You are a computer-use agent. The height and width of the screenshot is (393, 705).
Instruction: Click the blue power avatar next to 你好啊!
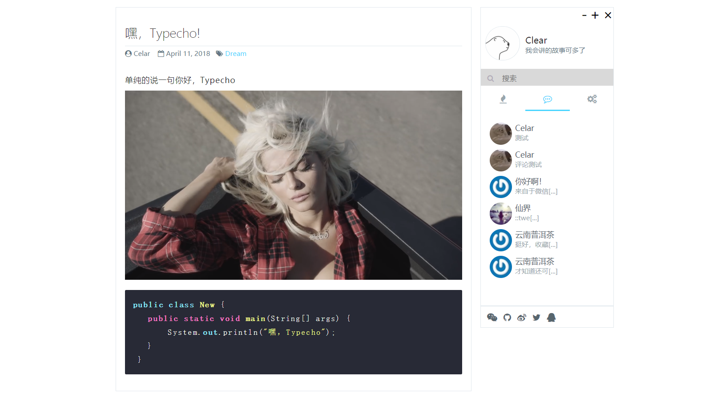pyautogui.click(x=501, y=187)
